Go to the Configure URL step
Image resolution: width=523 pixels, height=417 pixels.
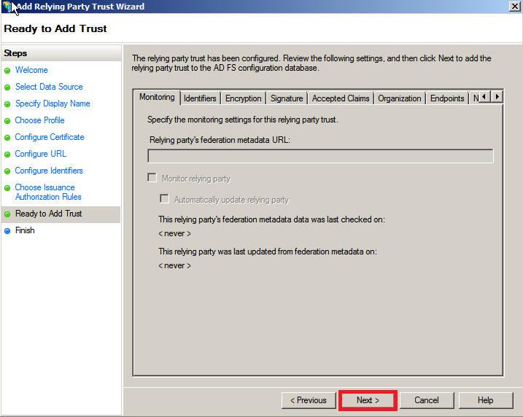[x=40, y=154]
